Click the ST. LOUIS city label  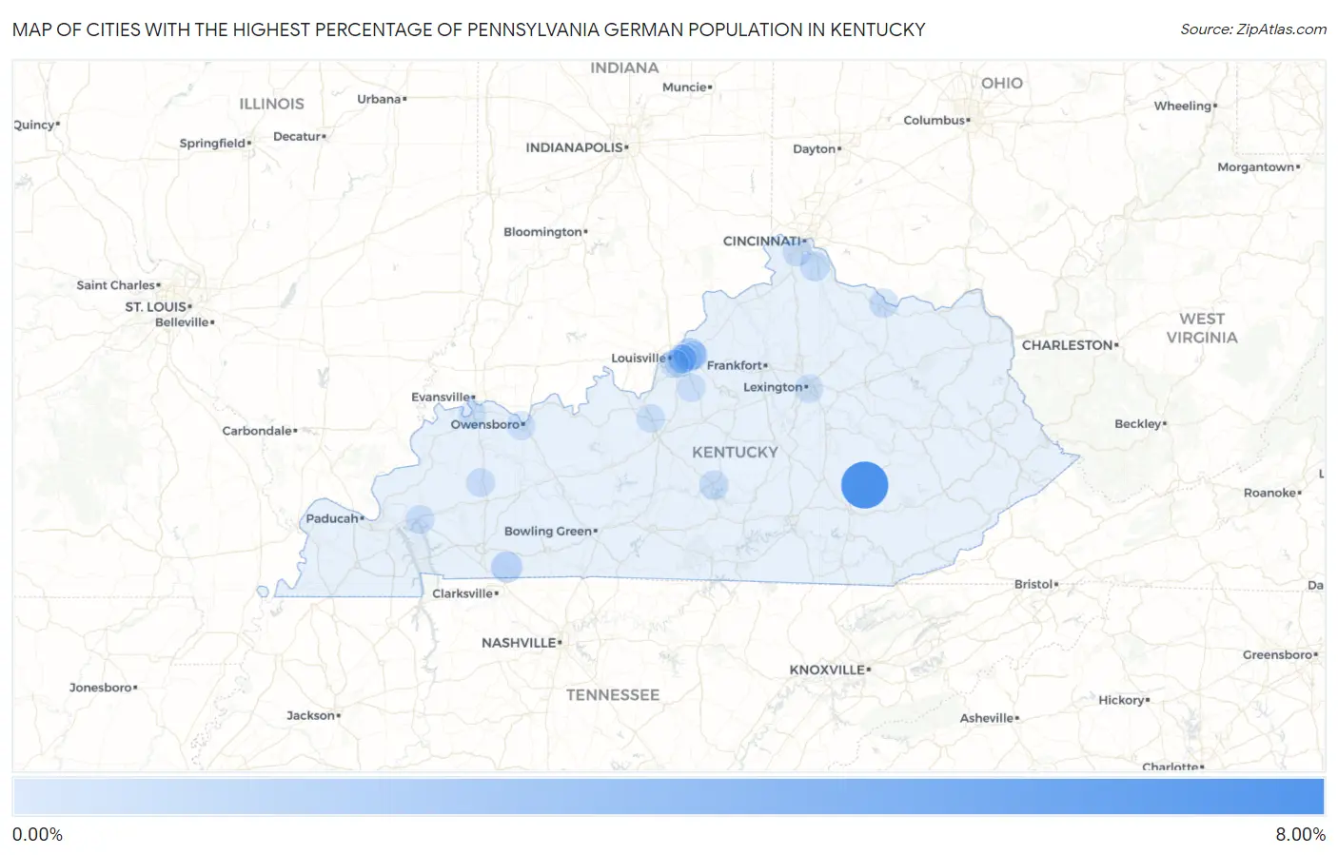pyautogui.click(x=157, y=307)
